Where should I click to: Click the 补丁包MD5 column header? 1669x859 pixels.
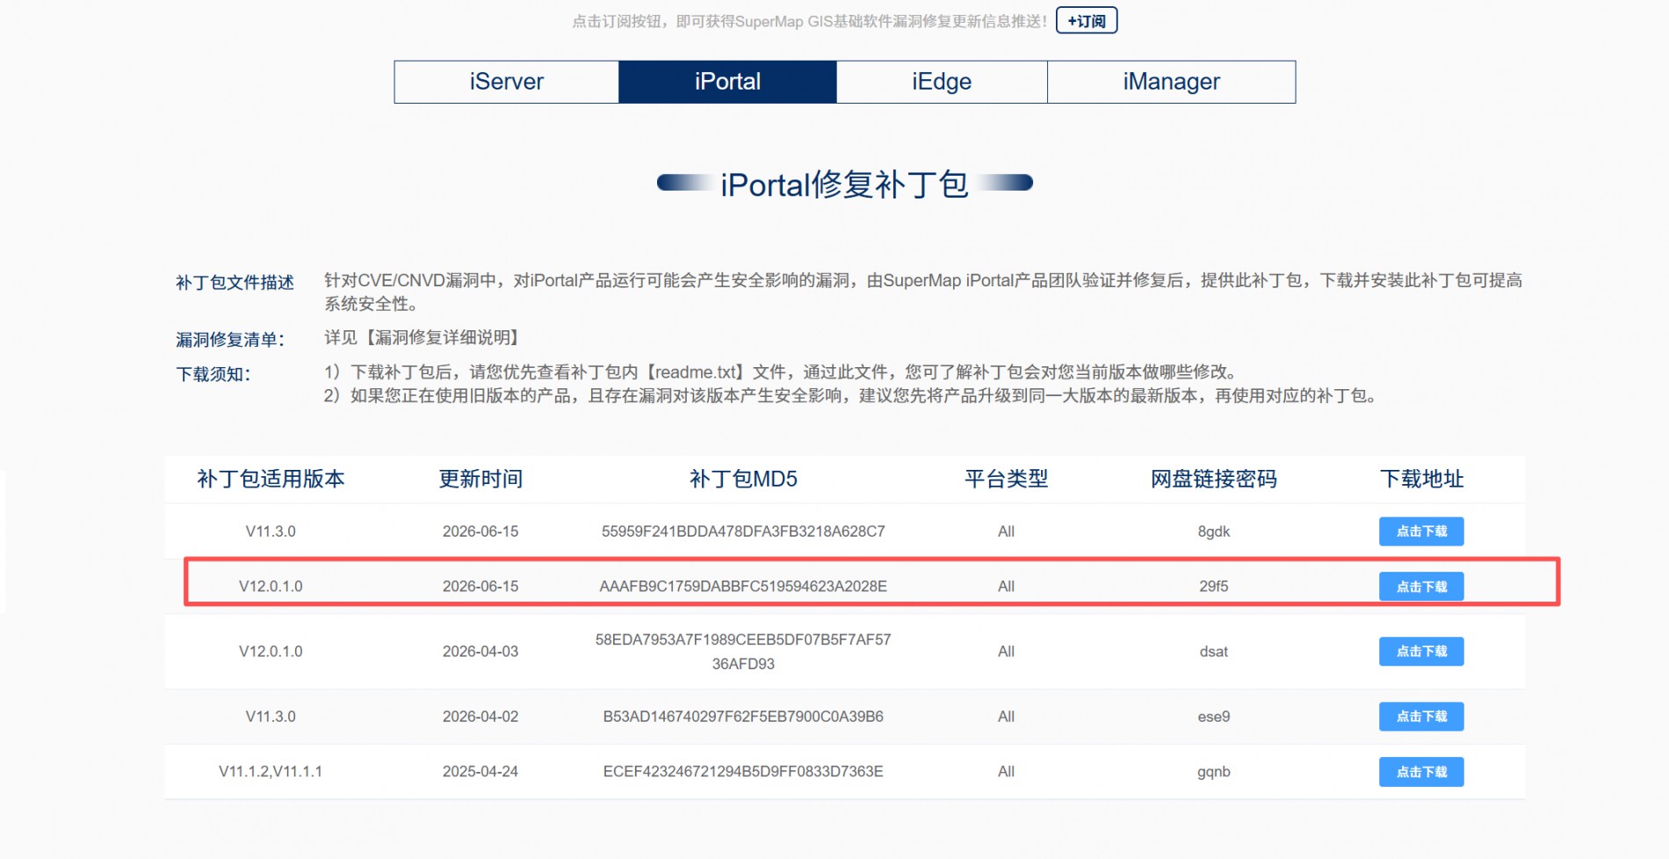point(743,479)
